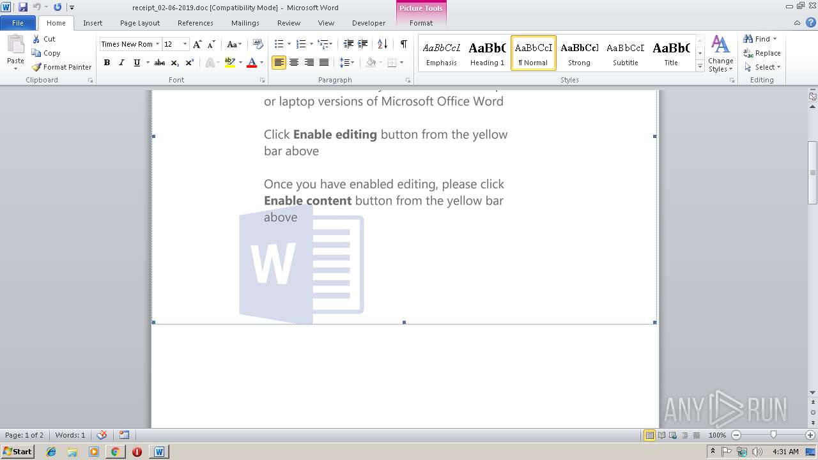Viewport: 818px width, 460px height.
Task: Grow font size with the larger A icon
Action: (x=197, y=44)
